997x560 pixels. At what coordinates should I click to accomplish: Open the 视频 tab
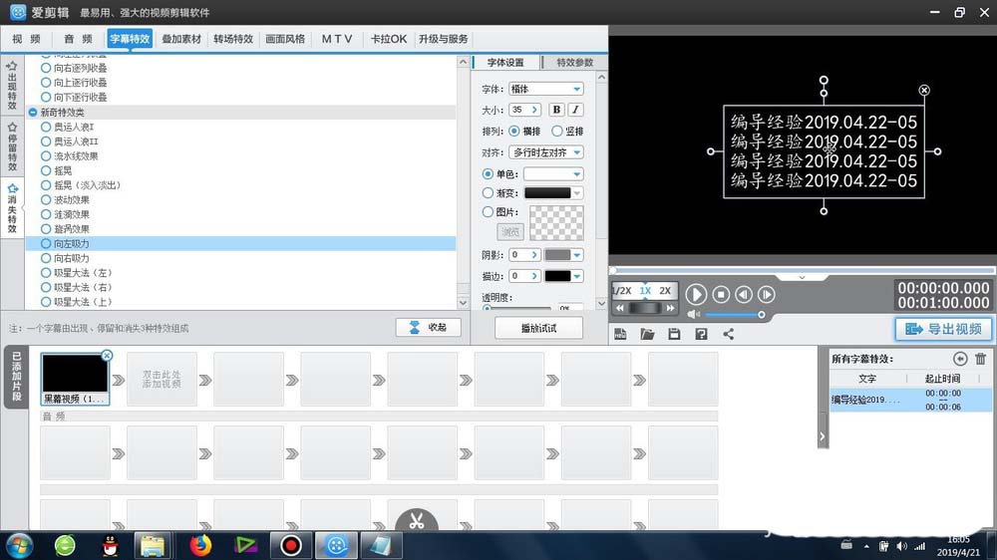tap(26, 39)
